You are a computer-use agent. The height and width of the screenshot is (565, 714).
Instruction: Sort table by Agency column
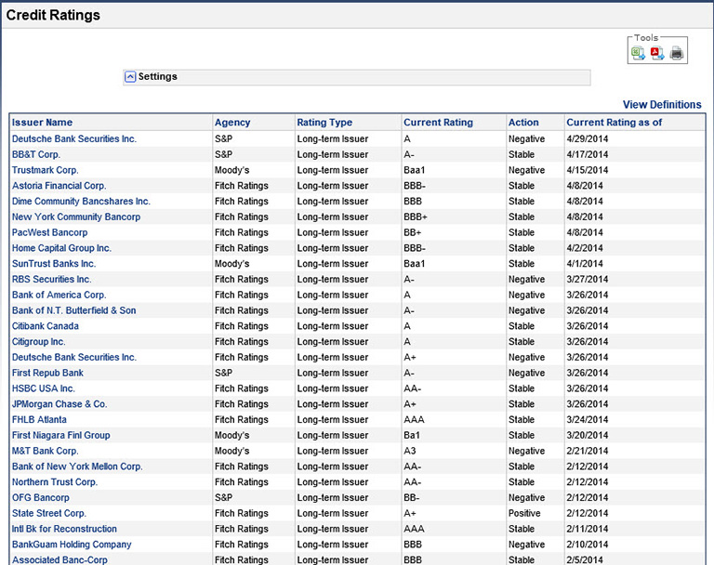[x=232, y=123]
